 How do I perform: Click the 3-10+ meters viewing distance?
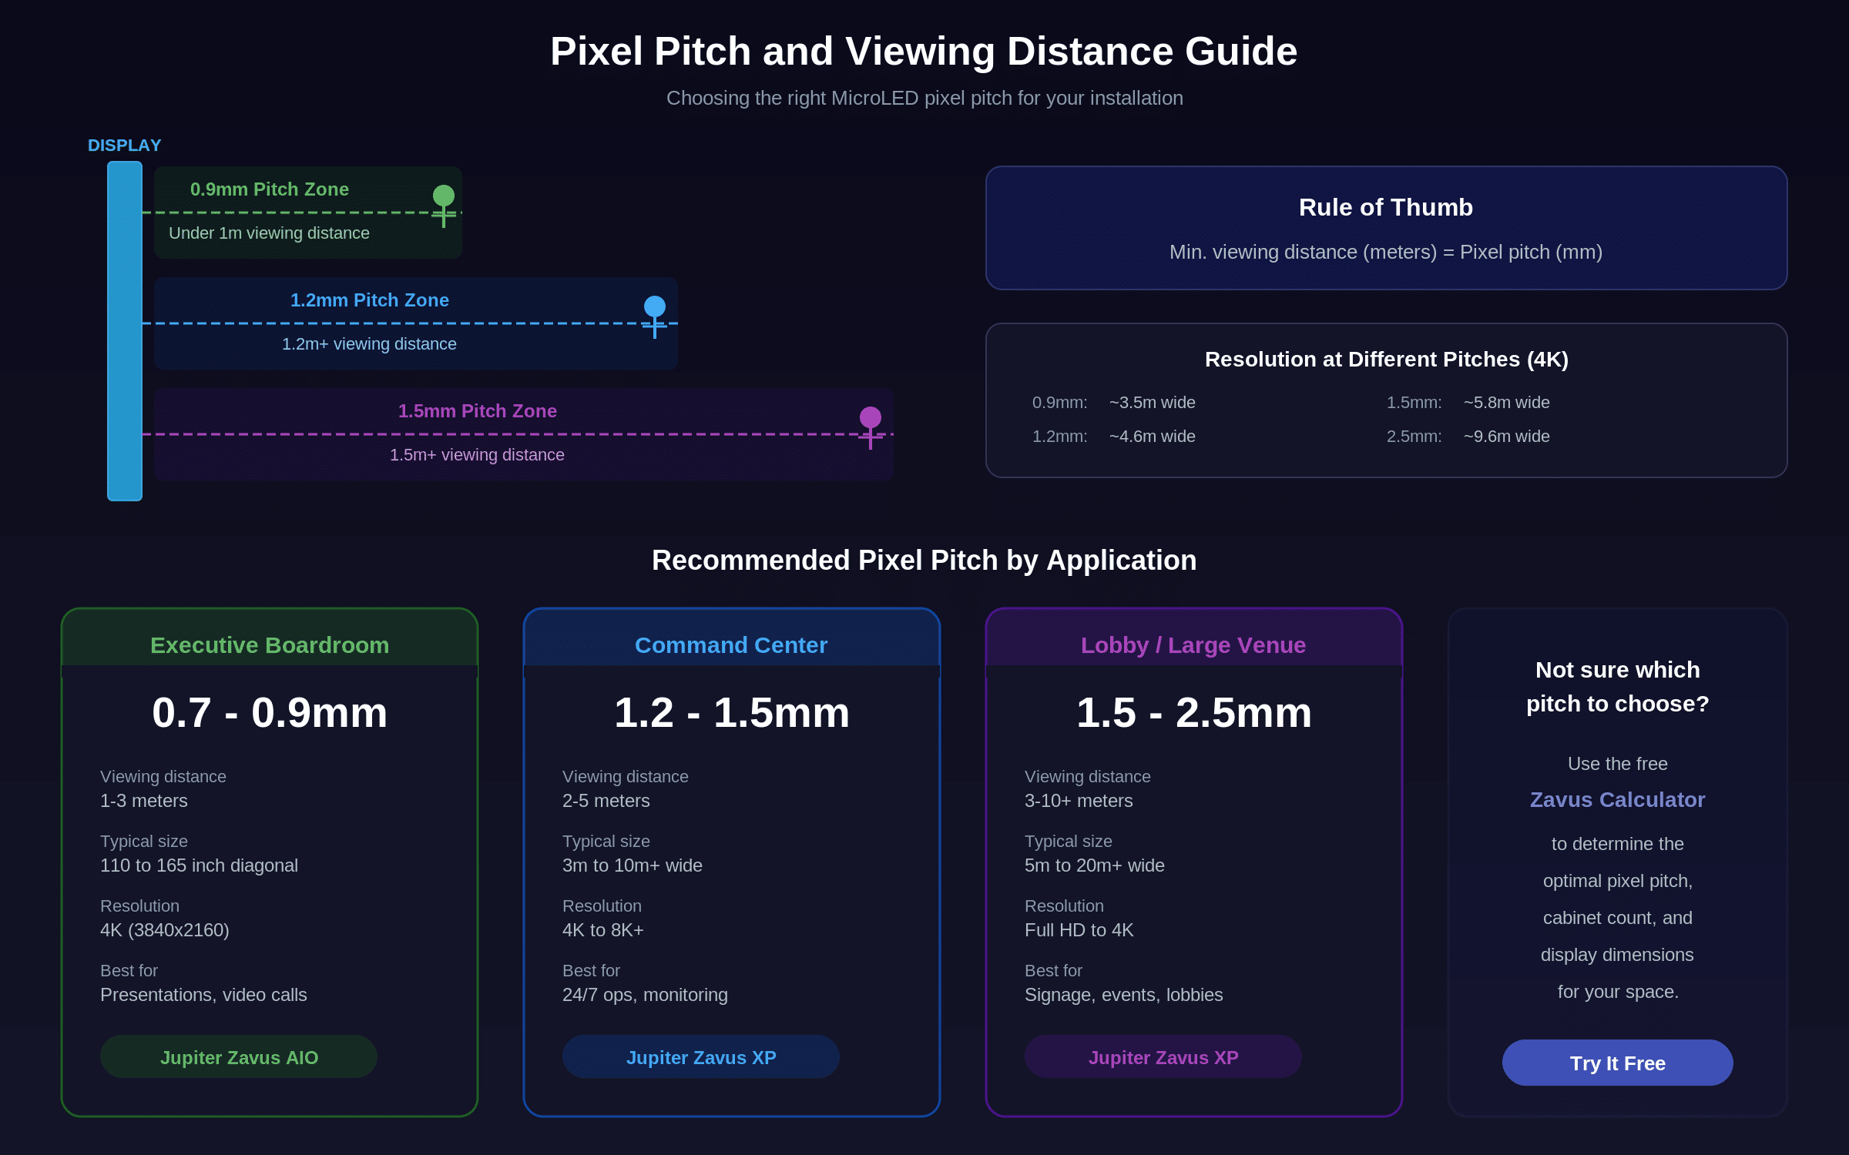coord(1079,801)
